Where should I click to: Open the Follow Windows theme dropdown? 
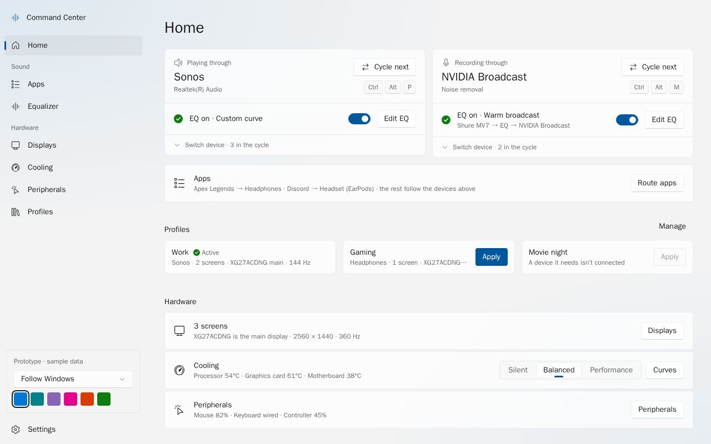tap(73, 379)
